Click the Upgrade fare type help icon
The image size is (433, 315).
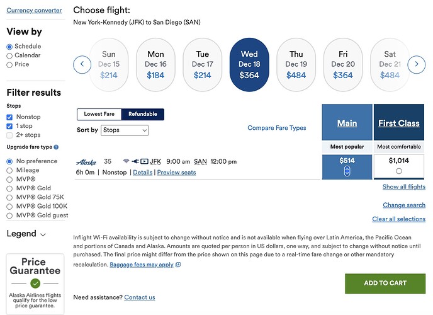[x=56, y=147]
